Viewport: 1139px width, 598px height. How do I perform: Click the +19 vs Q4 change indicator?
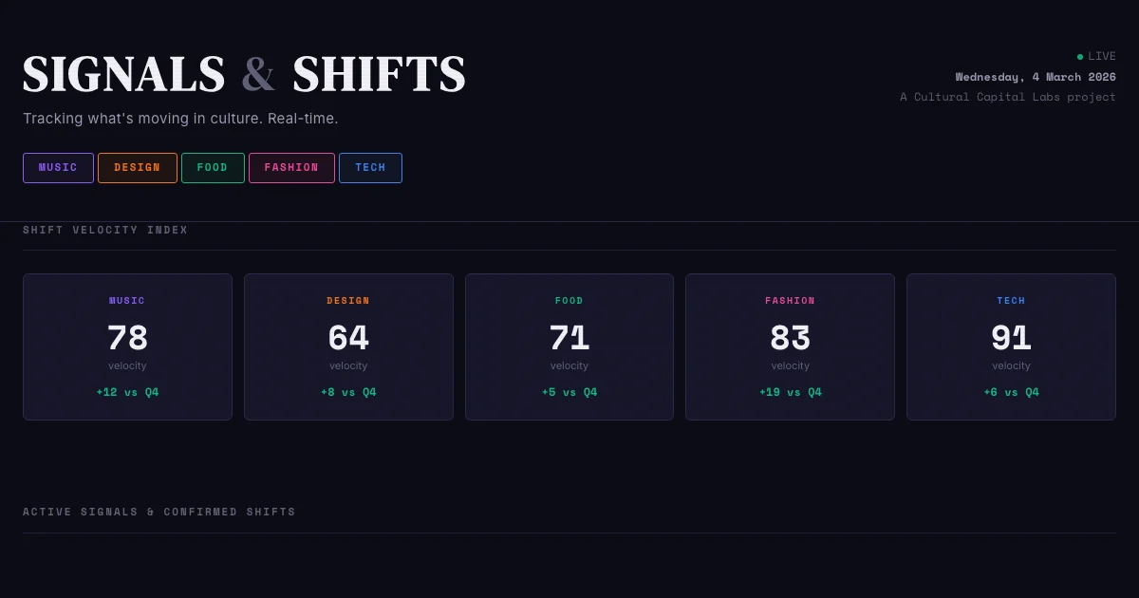(790, 392)
